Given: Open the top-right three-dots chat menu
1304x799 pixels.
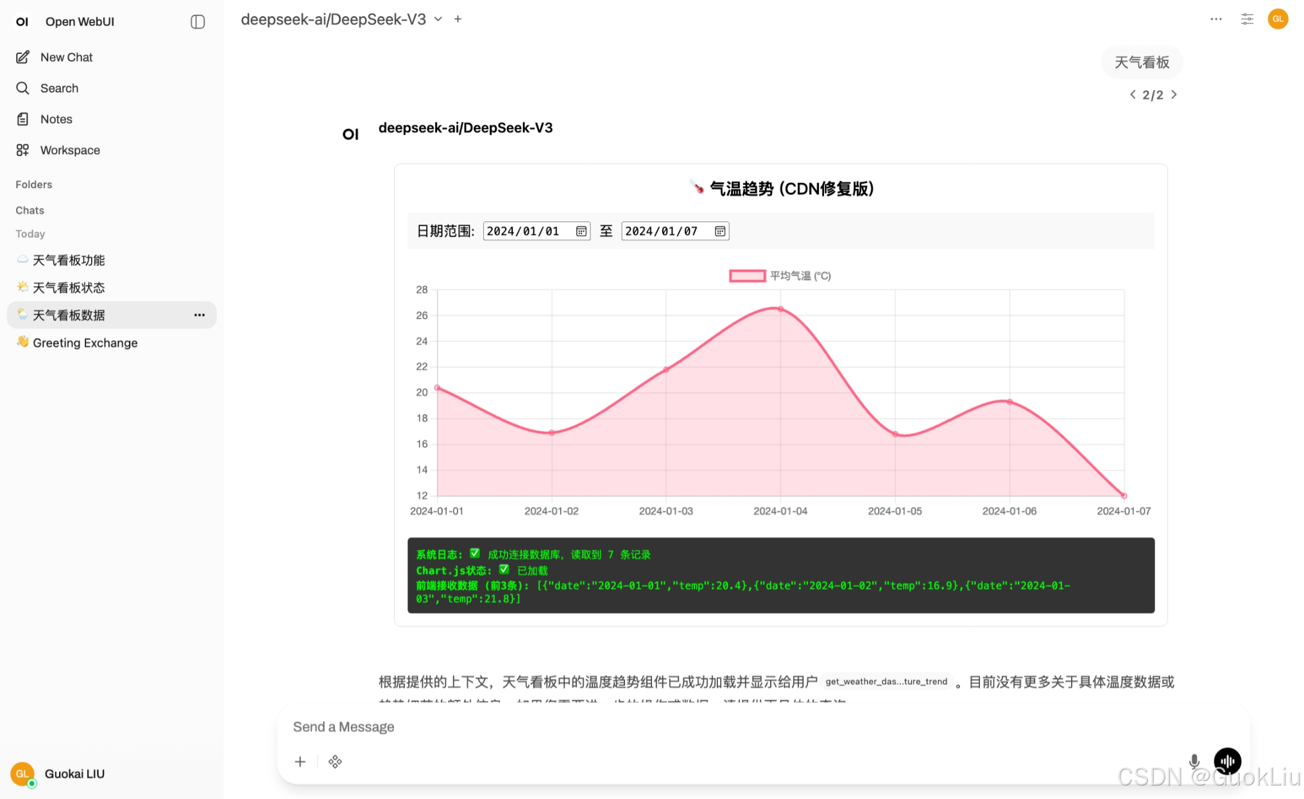Looking at the screenshot, I should click(1216, 19).
